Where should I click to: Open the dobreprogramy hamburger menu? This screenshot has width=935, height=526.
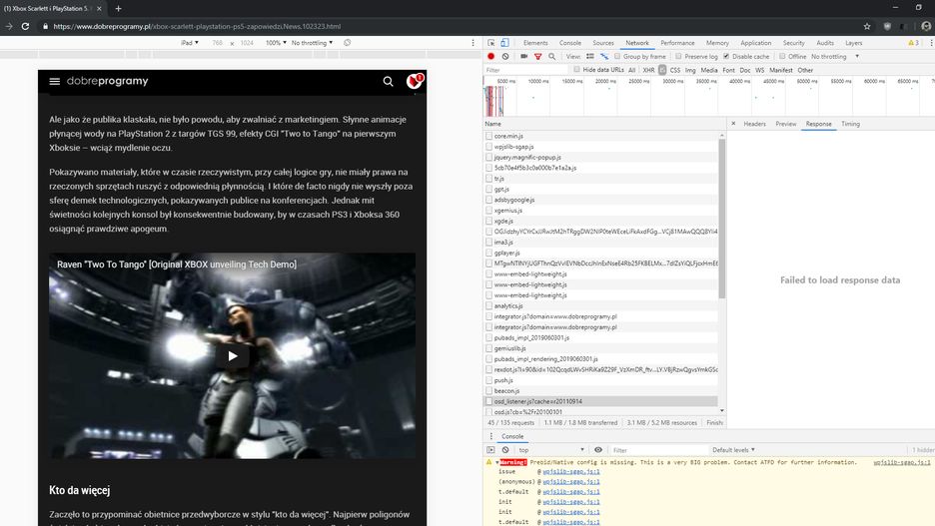55,81
